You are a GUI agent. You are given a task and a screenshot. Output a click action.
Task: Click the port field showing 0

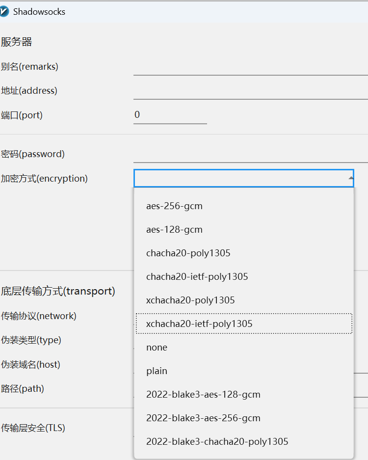coord(170,115)
